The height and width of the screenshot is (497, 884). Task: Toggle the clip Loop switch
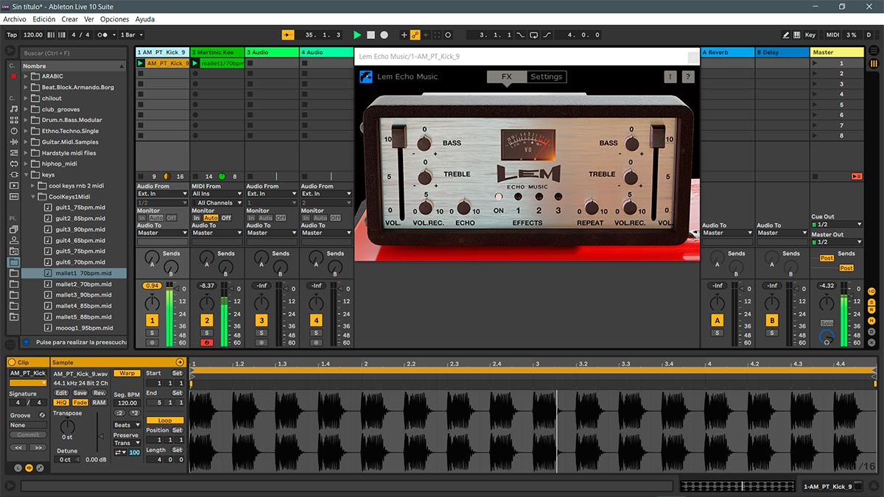(x=165, y=420)
